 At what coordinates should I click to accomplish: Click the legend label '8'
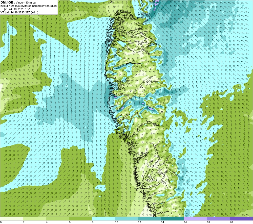click(x=93, y=222)
